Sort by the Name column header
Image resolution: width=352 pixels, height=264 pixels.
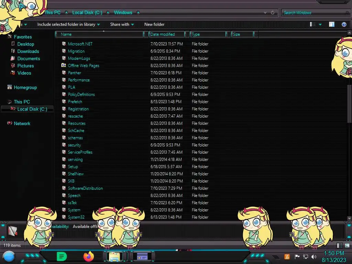[x=100, y=34]
